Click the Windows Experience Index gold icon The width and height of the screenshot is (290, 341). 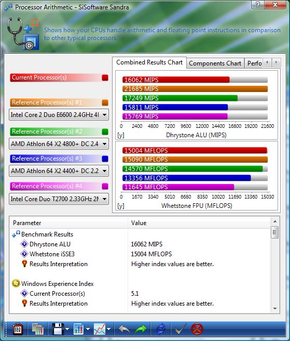point(16,284)
